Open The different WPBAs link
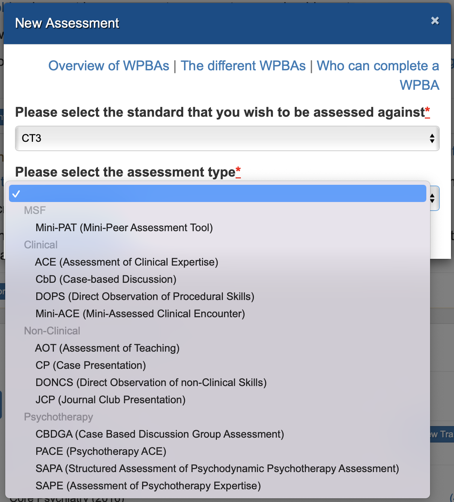 [243, 66]
